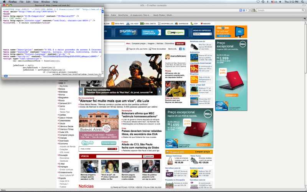
Task: Open the Shopping UOL cart icon link
Action: [x=159, y=23]
